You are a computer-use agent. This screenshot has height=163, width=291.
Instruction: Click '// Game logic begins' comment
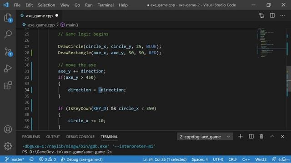(83, 34)
